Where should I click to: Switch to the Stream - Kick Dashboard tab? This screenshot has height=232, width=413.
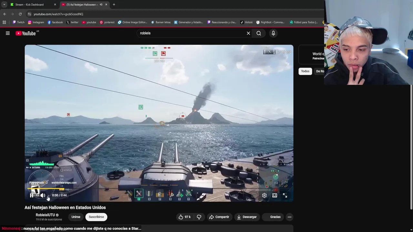[33, 5]
